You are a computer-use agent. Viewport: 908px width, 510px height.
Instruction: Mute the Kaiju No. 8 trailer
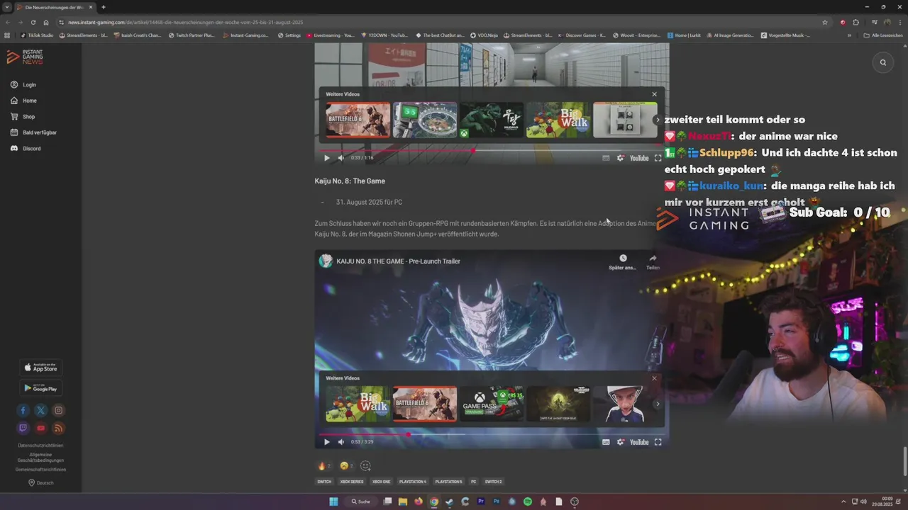point(341,442)
